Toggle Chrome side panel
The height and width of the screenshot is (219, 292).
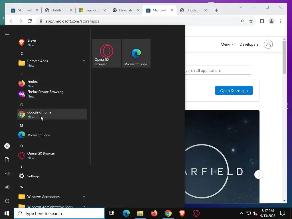coord(262,21)
